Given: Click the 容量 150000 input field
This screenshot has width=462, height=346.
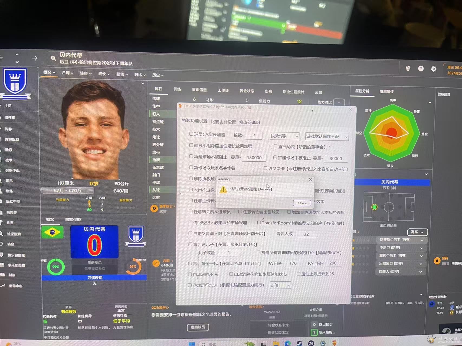Looking at the screenshot, I should 254,158.
